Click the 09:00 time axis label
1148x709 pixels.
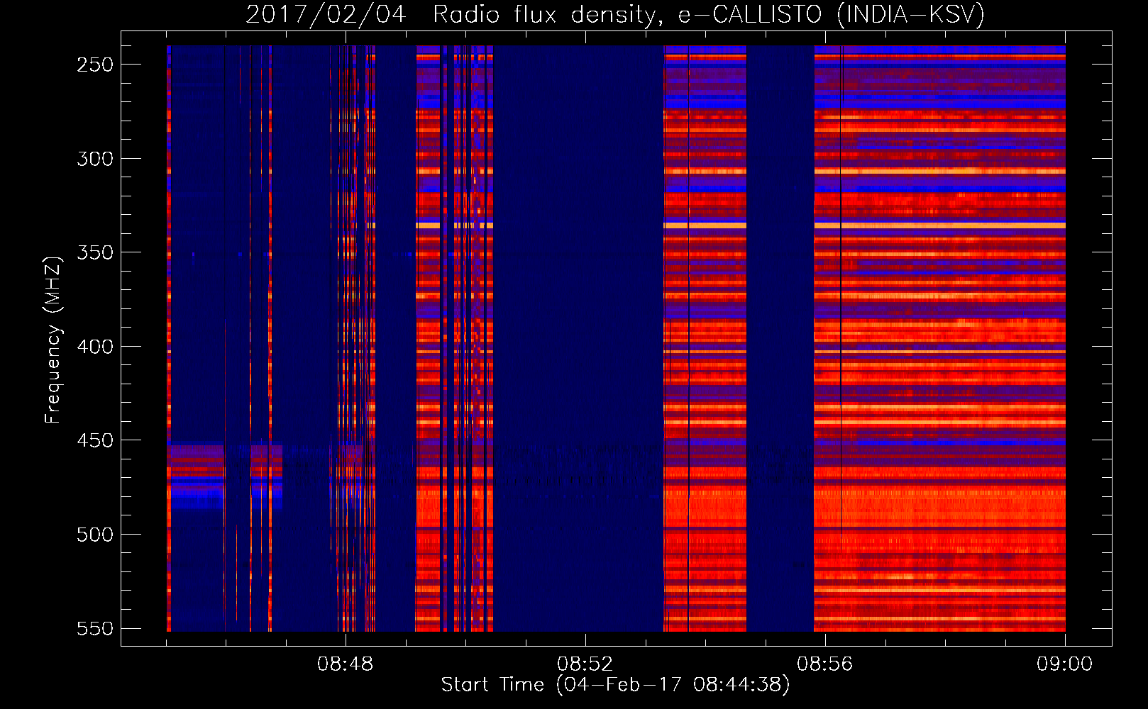pos(1065,664)
